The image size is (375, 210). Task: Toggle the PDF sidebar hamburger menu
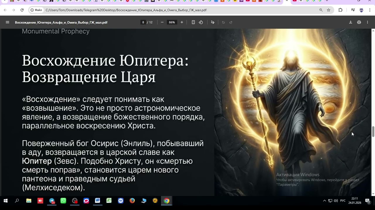click(x=8, y=22)
